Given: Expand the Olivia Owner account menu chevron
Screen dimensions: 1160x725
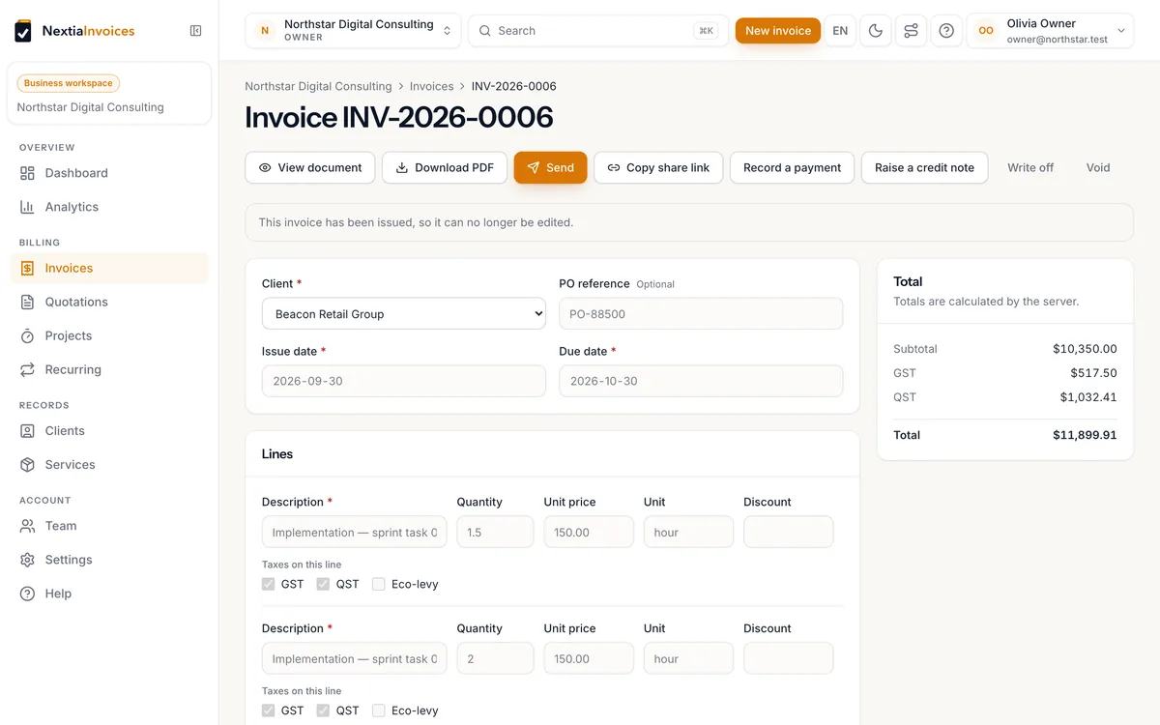Looking at the screenshot, I should pos(1121,31).
